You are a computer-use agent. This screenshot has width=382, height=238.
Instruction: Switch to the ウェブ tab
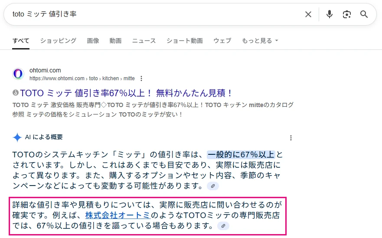[222, 41]
